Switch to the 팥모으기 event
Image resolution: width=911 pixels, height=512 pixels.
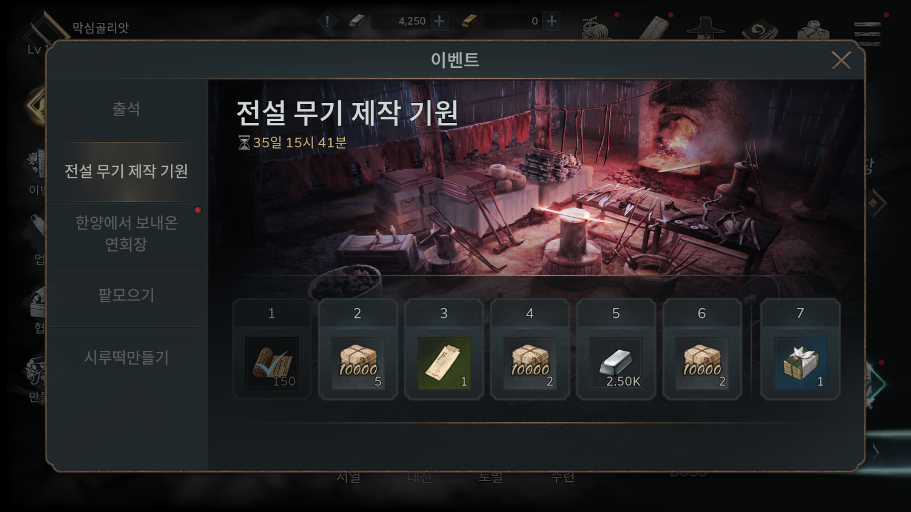(126, 295)
